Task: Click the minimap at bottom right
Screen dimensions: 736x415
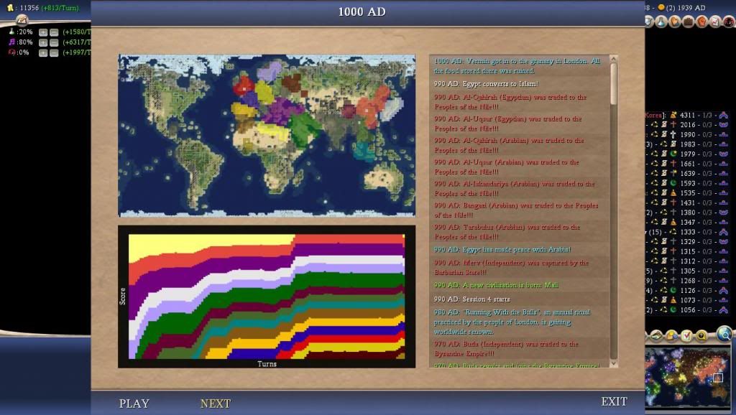Action: point(687,376)
